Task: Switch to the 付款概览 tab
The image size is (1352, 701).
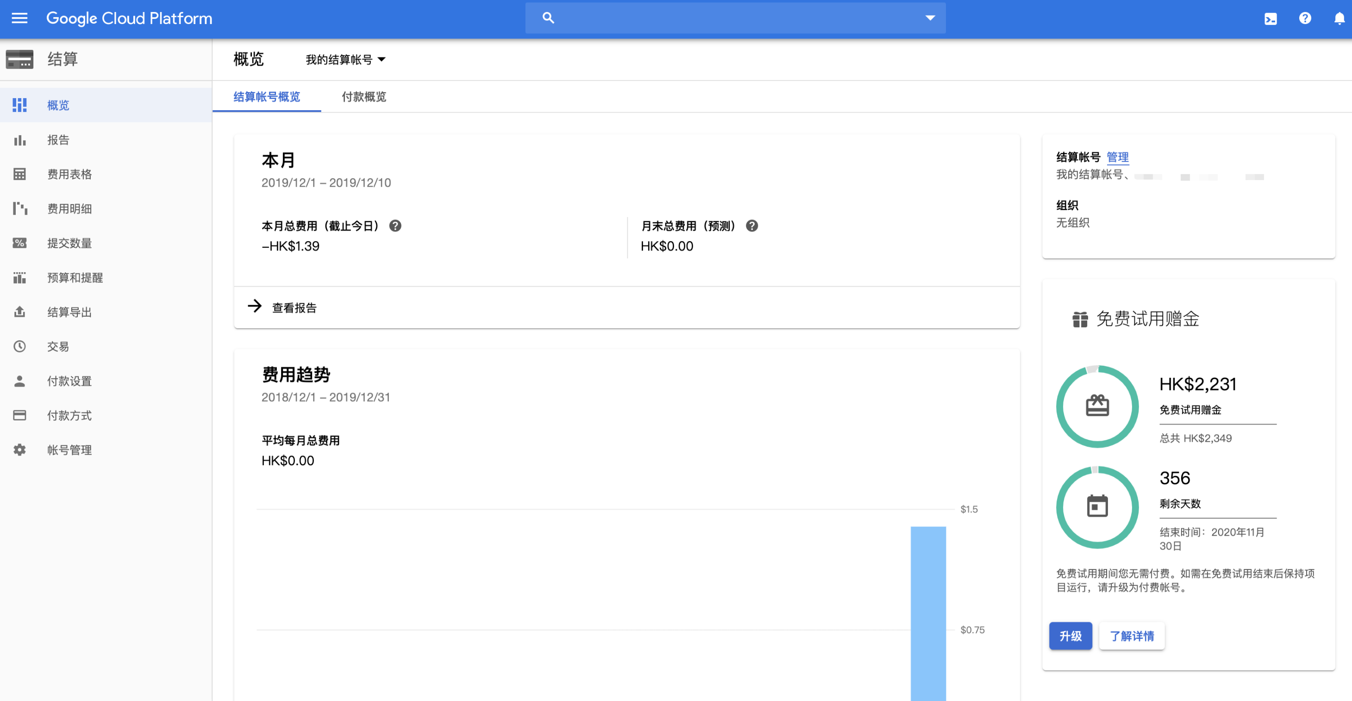Action: tap(364, 97)
